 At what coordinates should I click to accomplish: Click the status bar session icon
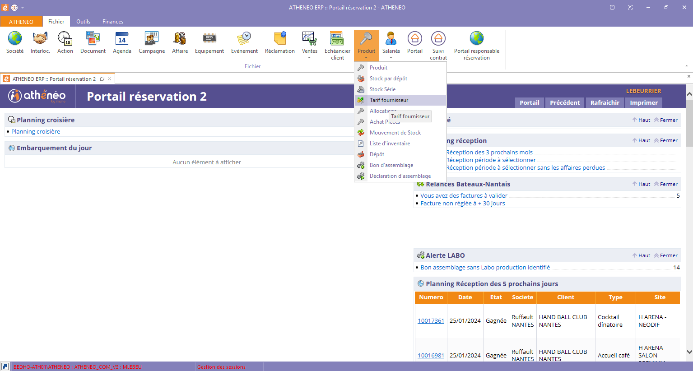click(x=5, y=367)
